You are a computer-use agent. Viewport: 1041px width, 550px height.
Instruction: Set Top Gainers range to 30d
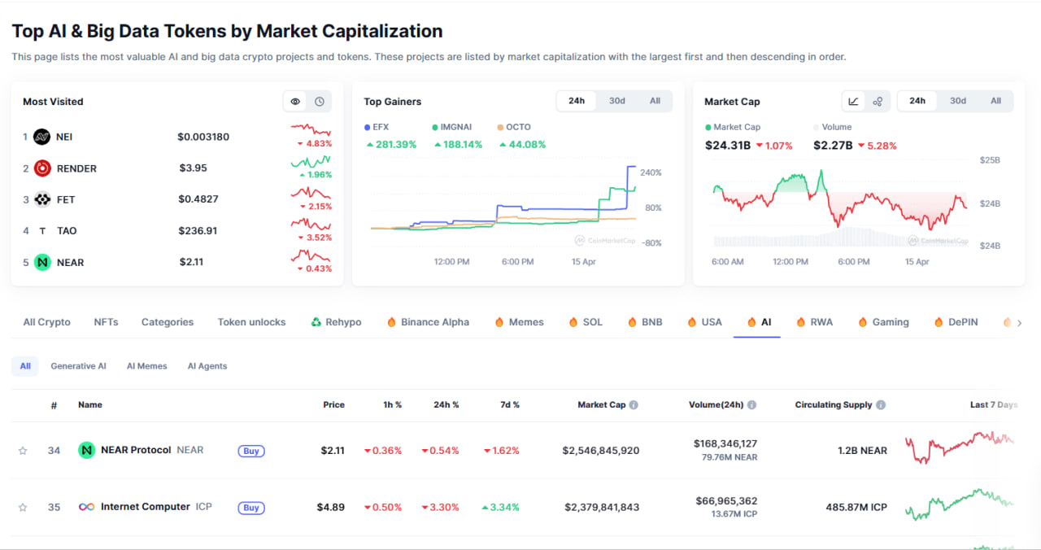click(x=617, y=101)
